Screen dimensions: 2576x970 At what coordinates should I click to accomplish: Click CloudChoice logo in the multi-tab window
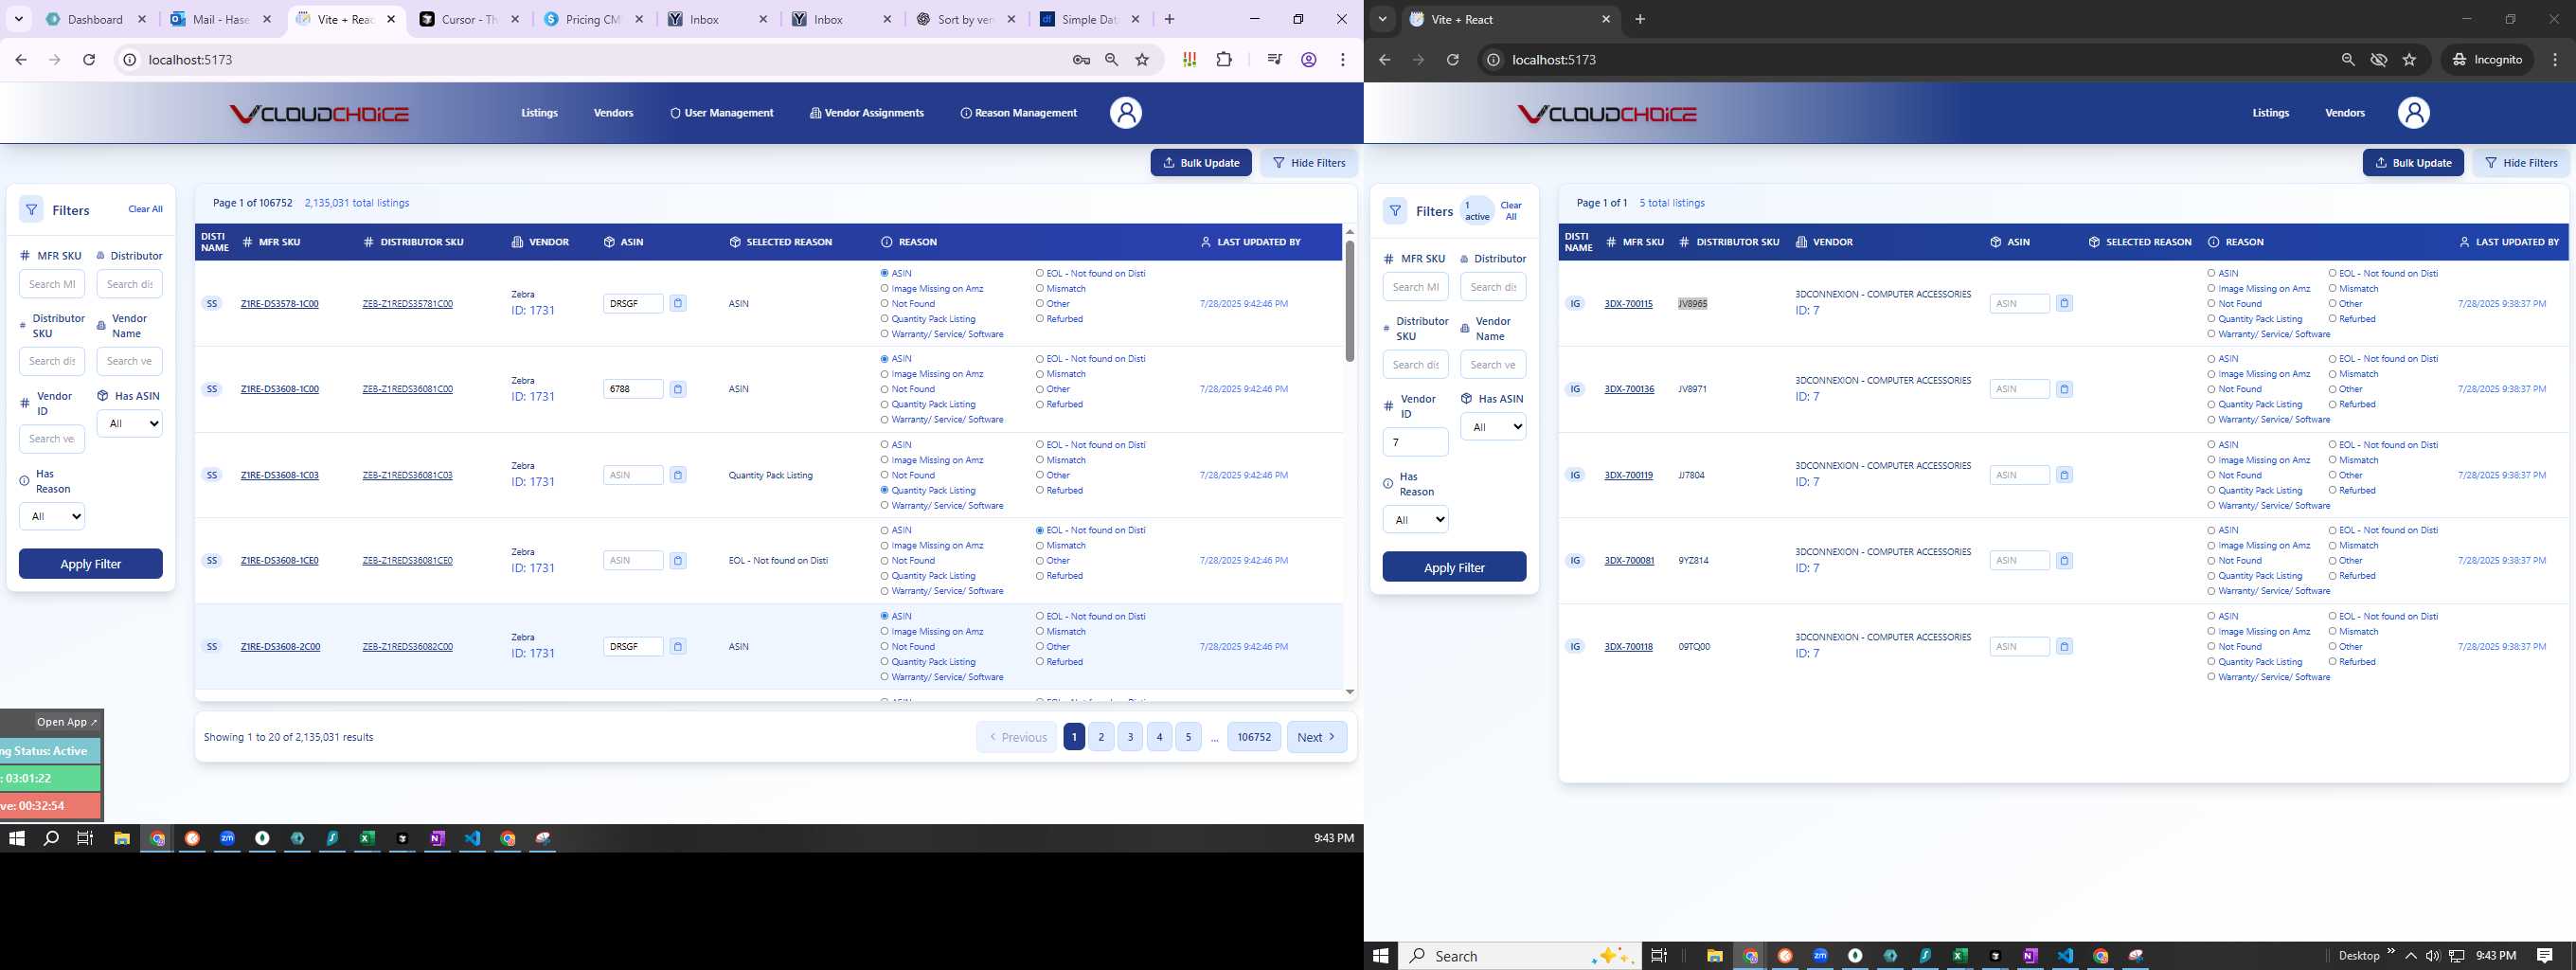320,113
